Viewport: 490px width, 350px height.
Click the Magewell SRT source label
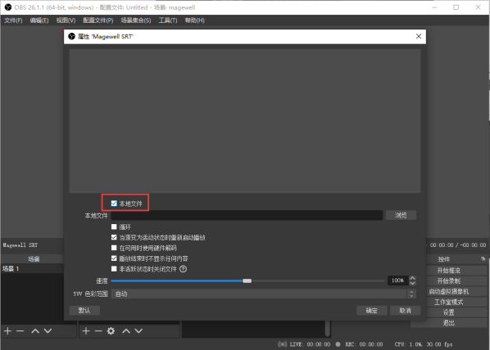click(20, 245)
